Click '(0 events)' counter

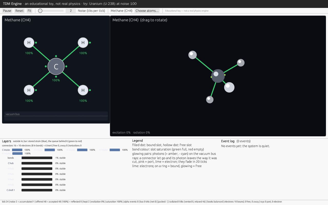coord(243,141)
